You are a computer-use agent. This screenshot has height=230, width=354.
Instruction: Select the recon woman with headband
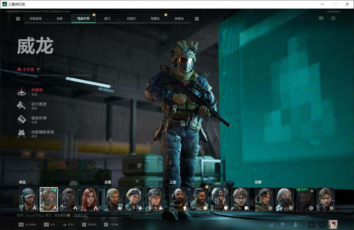point(264,199)
